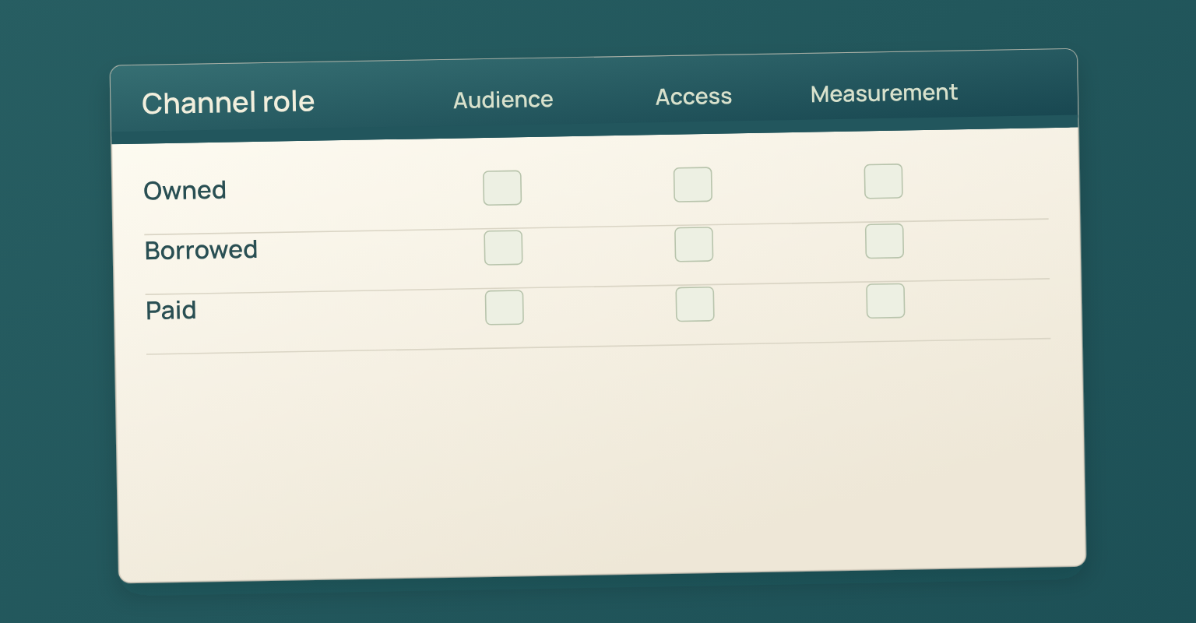Click the Audience column header
Screen dimensions: 1196x623
(x=503, y=100)
